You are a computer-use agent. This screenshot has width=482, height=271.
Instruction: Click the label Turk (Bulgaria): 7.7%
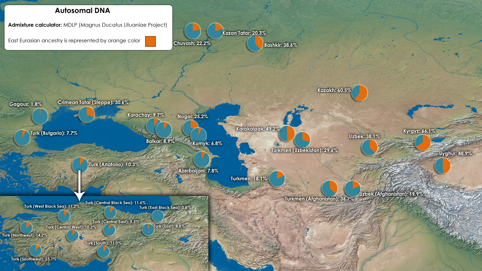[x=54, y=133]
